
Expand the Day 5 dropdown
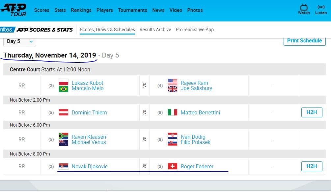click(x=20, y=41)
